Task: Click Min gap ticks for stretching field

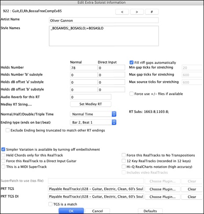Action: (x=192, y=68)
